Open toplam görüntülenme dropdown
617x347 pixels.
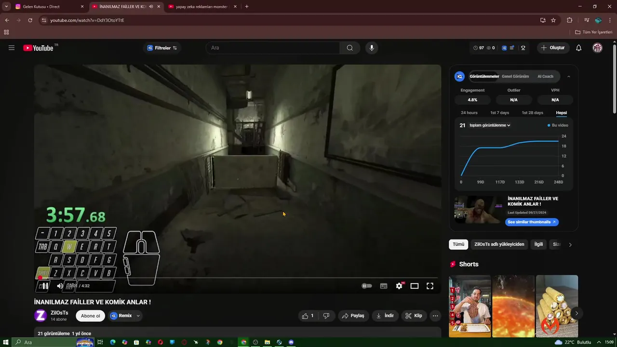pos(490,125)
